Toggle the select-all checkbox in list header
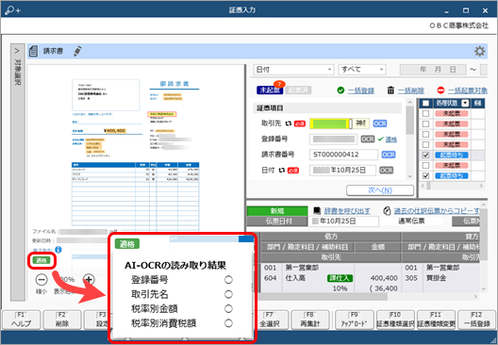Image resolution: width=498 pixels, height=345 pixels. [x=425, y=103]
